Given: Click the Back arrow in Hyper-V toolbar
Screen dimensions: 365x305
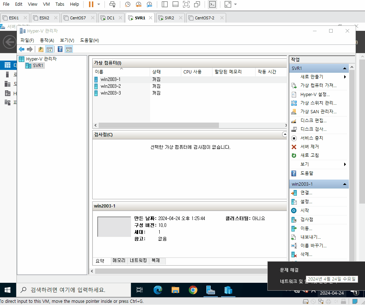Looking at the screenshot, I should 22,49.
